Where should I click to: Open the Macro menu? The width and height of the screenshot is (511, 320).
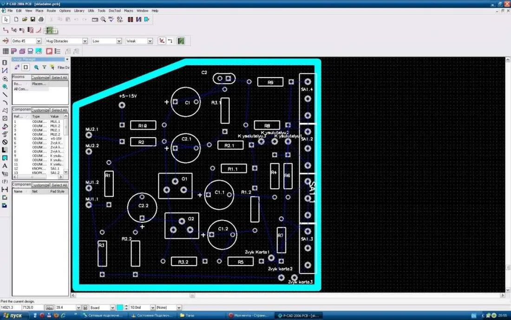pyautogui.click(x=128, y=11)
